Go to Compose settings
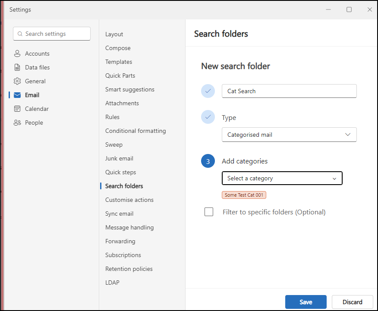Image resolution: width=378 pixels, height=311 pixels. point(118,48)
